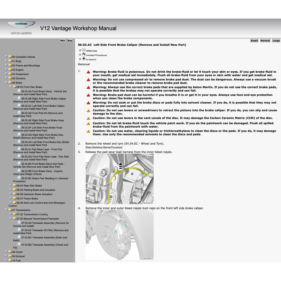The image size is (281, 281).
Task: Open the WSM Data book icon
Action: click(x=84, y=50)
